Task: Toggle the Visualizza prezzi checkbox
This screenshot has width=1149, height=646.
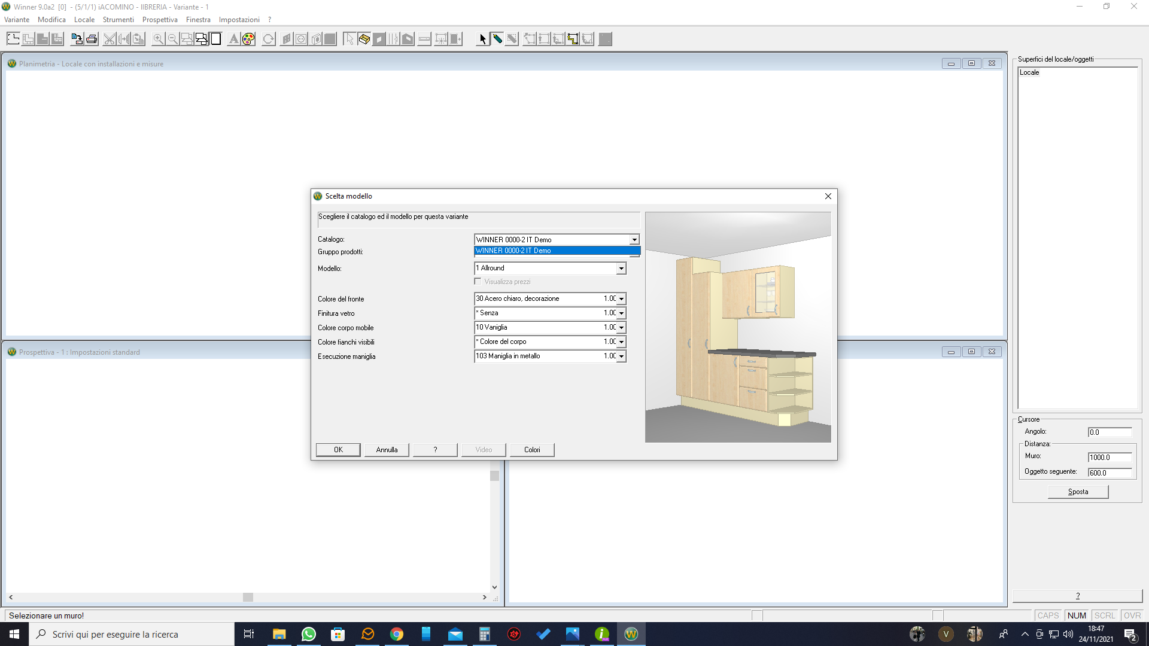Action: (x=478, y=282)
